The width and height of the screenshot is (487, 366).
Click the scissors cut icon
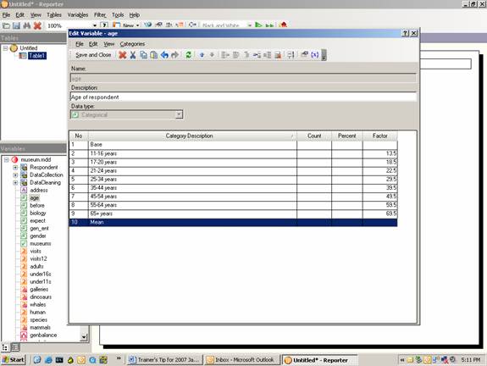(x=133, y=55)
